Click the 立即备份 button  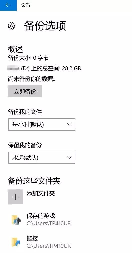(25, 91)
